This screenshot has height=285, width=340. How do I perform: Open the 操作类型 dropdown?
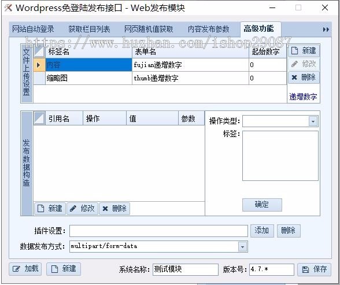[313, 121]
